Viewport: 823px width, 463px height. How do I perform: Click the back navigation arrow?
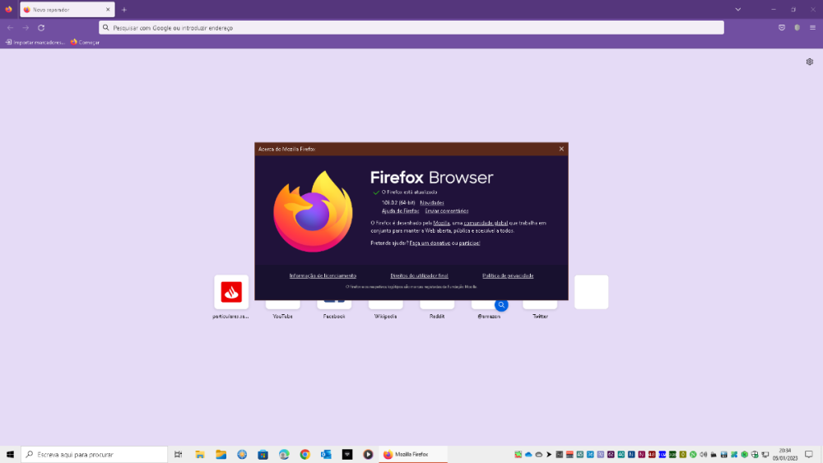pos(11,28)
